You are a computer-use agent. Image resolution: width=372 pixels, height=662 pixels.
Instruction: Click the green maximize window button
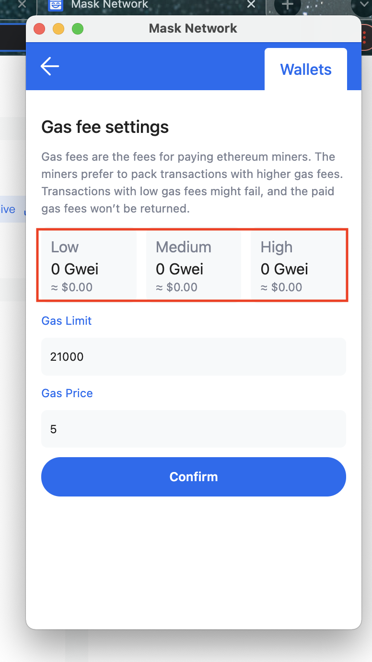pyautogui.click(x=78, y=29)
